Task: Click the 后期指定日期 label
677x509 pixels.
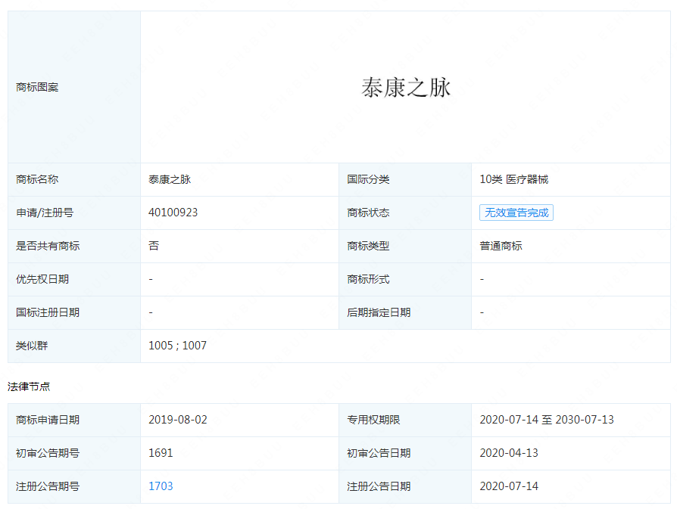Action: [379, 312]
